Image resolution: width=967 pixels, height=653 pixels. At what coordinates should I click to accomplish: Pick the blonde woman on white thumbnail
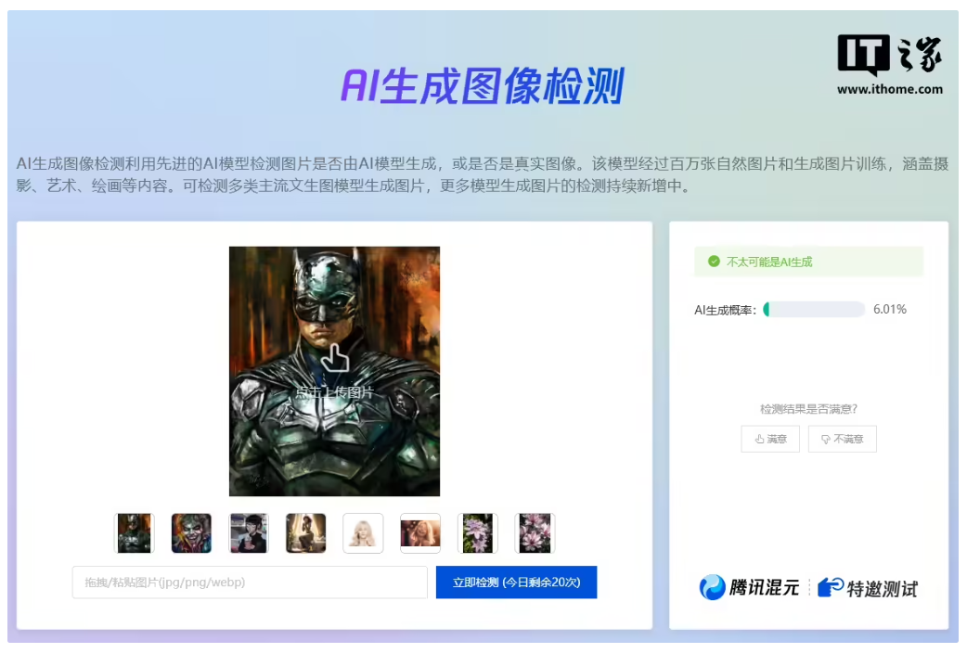[363, 532]
